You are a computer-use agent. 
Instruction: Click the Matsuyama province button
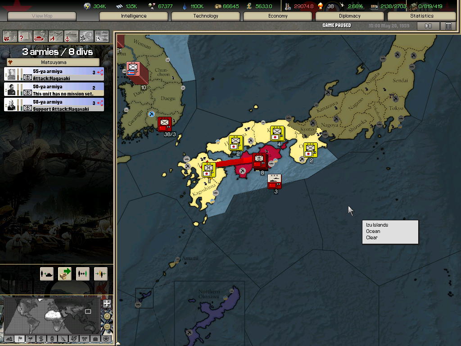tap(54, 63)
